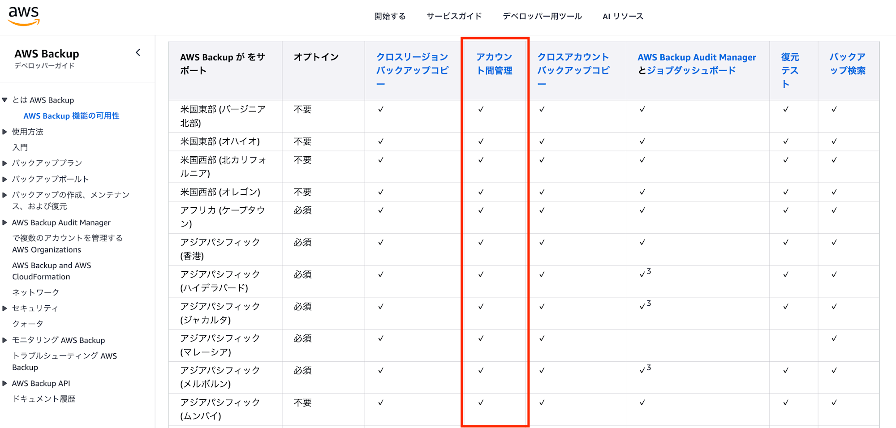Open the AWS Backup Audit Manager header link
Image resolution: width=896 pixels, height=428 pixels.
click(697, 57)
